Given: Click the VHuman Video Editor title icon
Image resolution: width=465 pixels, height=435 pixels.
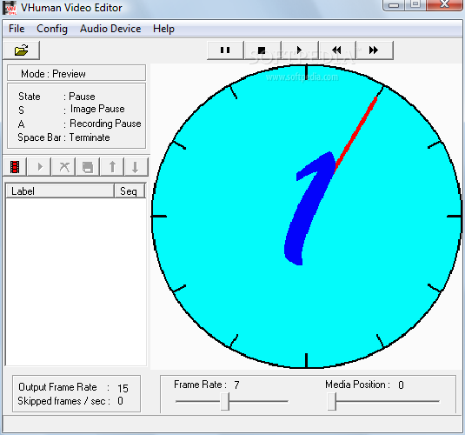Looking at the screenshot, I should (10, 8).
